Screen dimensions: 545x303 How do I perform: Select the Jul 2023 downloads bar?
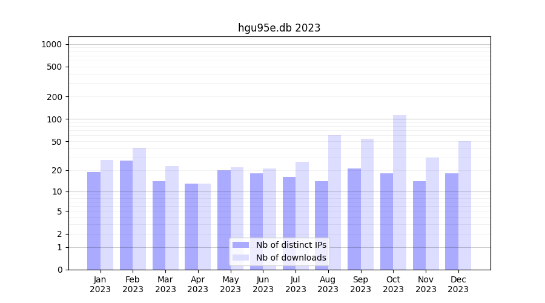pos(302,215)
